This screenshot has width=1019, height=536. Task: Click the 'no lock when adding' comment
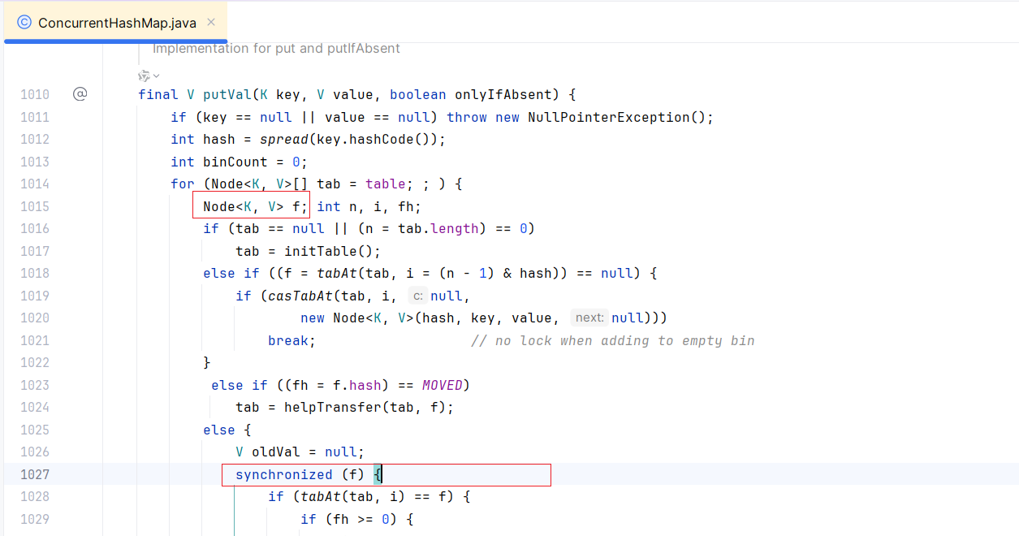[x=612, y=340]
